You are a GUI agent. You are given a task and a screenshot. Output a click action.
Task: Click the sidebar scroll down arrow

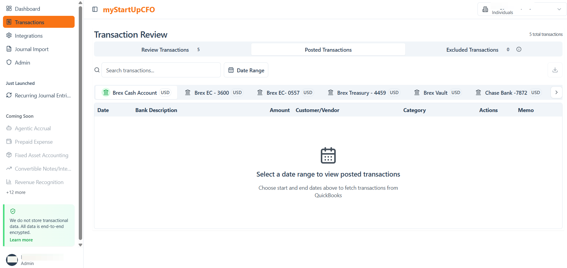[x=80, y=245]
